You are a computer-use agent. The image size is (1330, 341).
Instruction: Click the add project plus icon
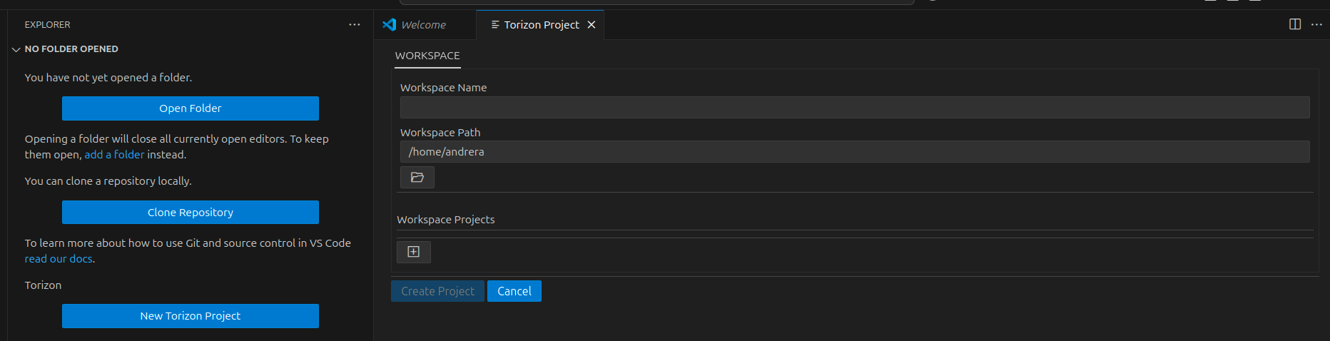coord(414,252)
